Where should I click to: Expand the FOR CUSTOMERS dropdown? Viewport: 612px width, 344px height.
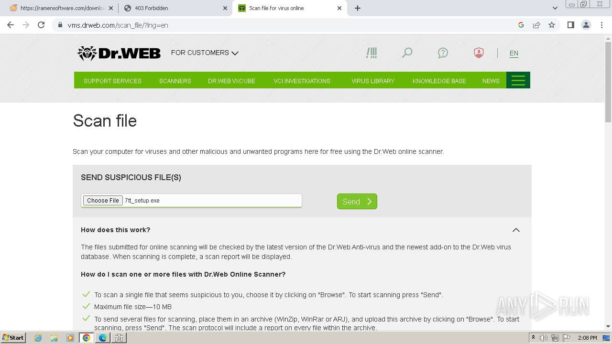[205, 53]
